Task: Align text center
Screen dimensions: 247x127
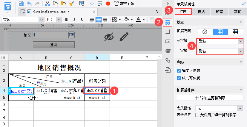Action: [x=99, y=20]
